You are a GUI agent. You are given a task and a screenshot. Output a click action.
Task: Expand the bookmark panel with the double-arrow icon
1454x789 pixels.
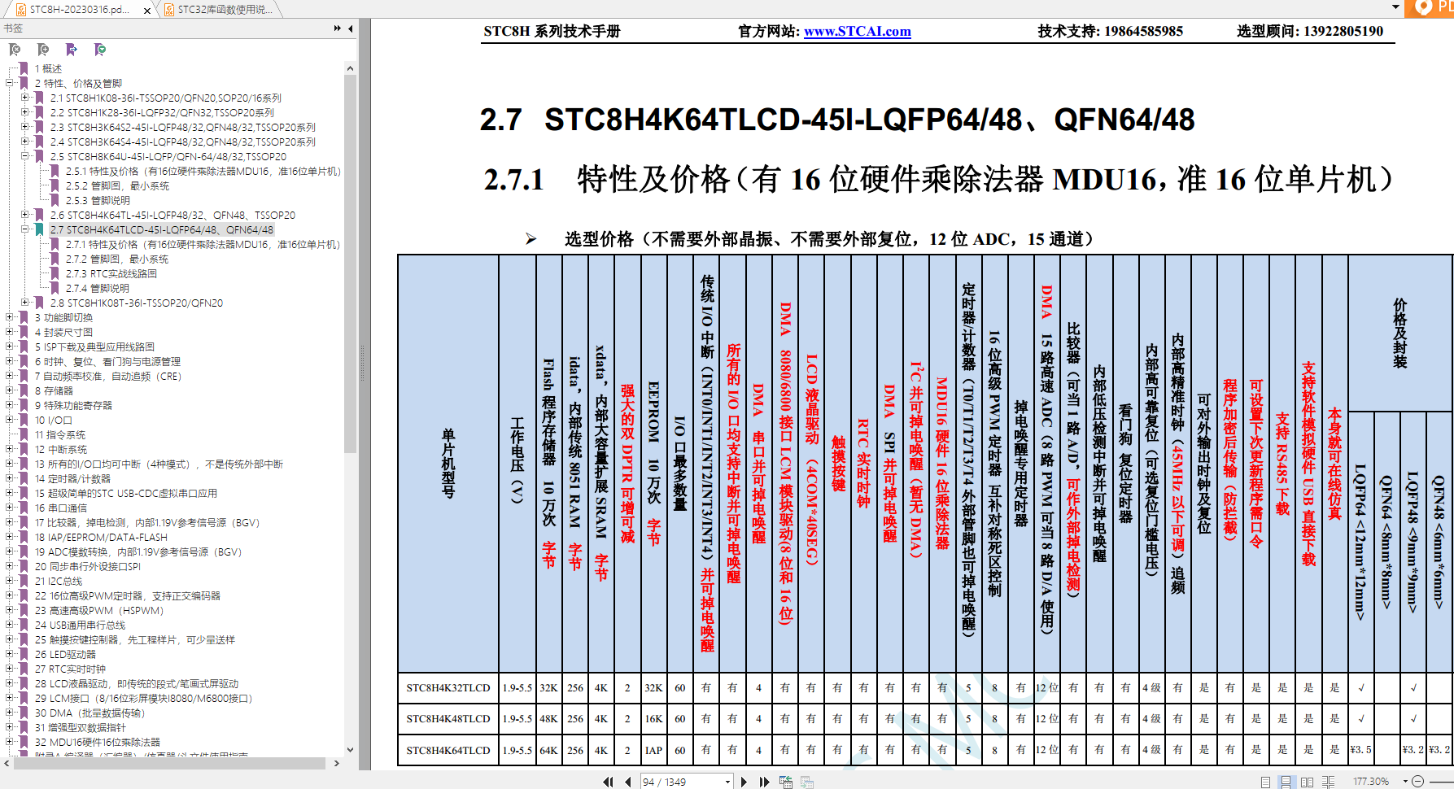click(338, 28)
